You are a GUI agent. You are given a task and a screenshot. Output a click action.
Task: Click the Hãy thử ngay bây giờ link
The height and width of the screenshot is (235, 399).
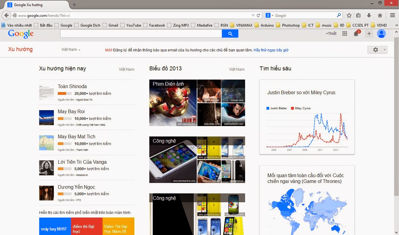(271, 50)
